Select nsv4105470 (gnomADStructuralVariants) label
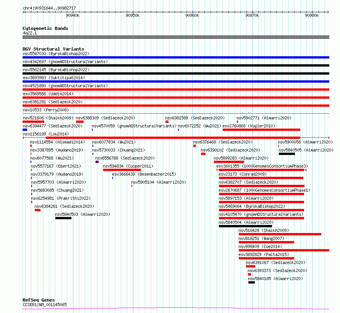This screenshot has height=313, width=340. coord(261,214)
